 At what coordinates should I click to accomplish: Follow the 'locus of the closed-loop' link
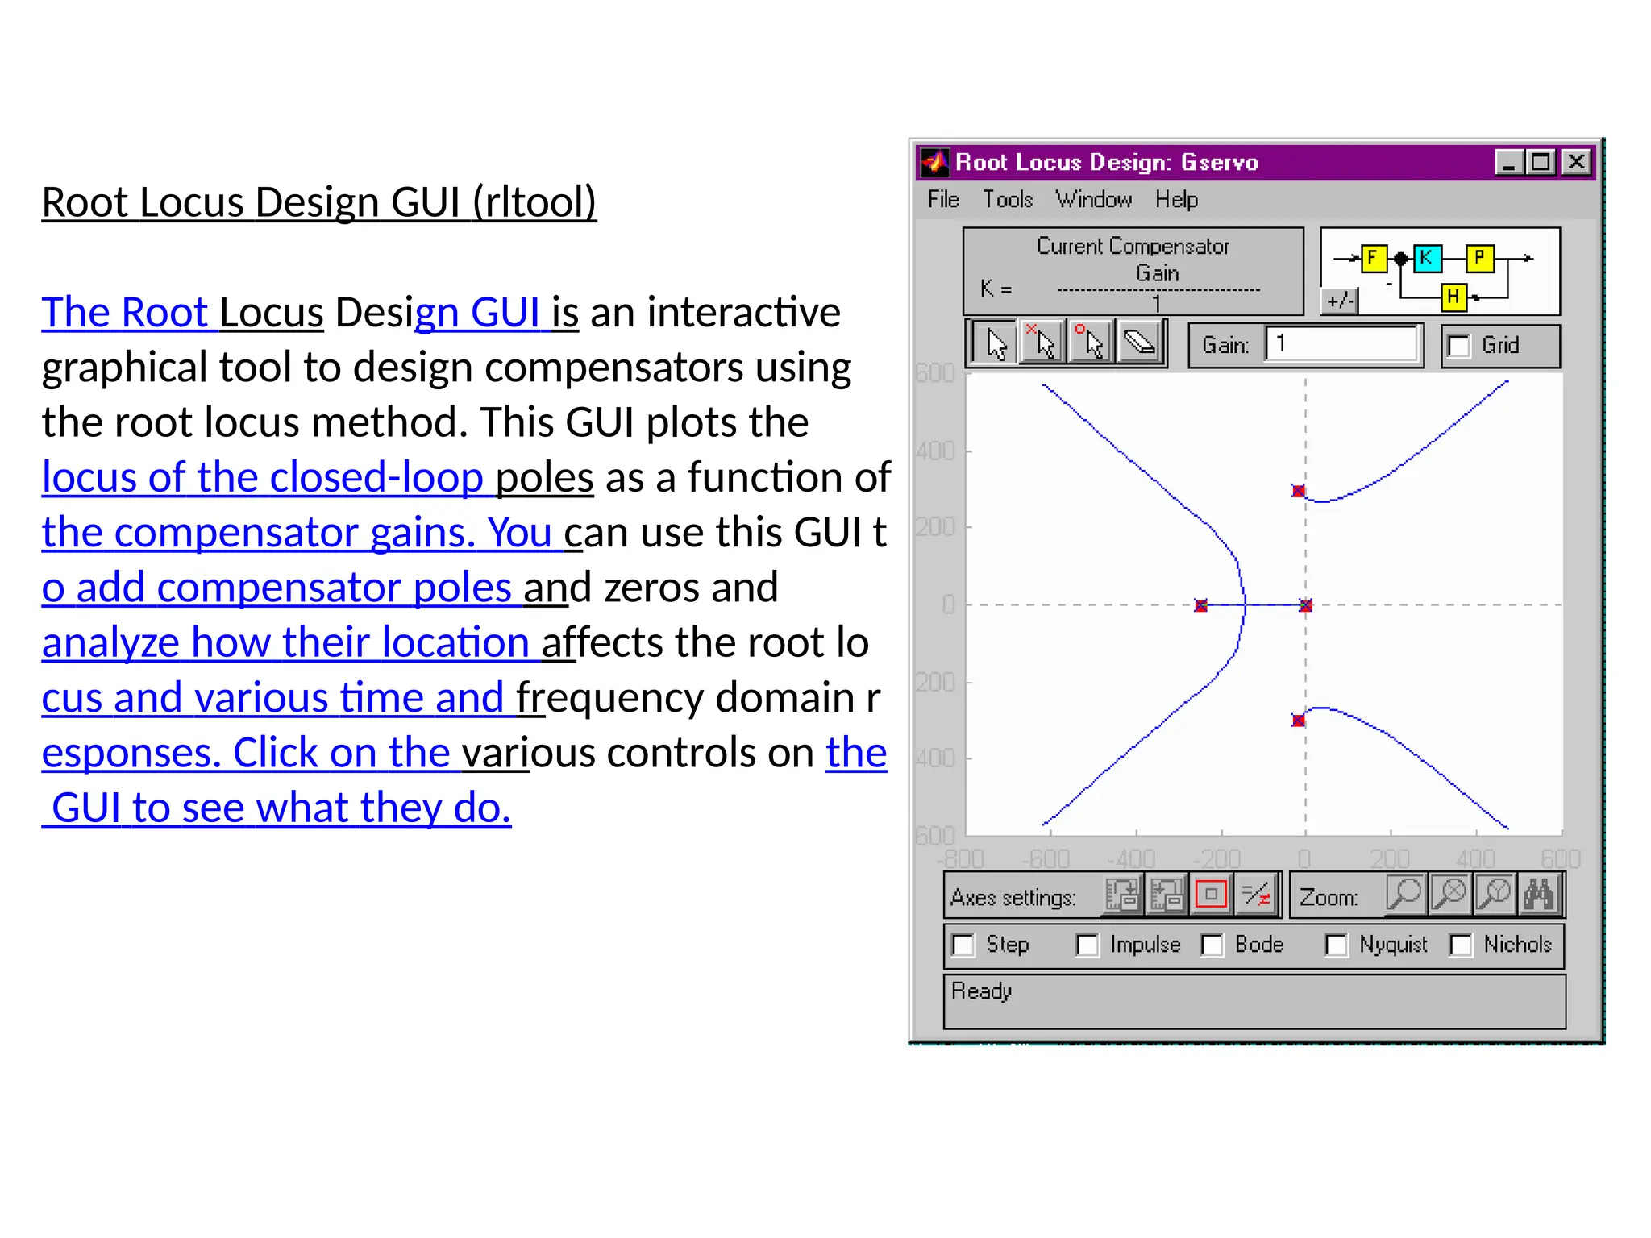[263, 477]
